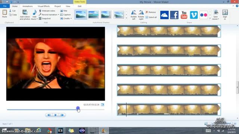Step to the next frame

coord(62,115)
